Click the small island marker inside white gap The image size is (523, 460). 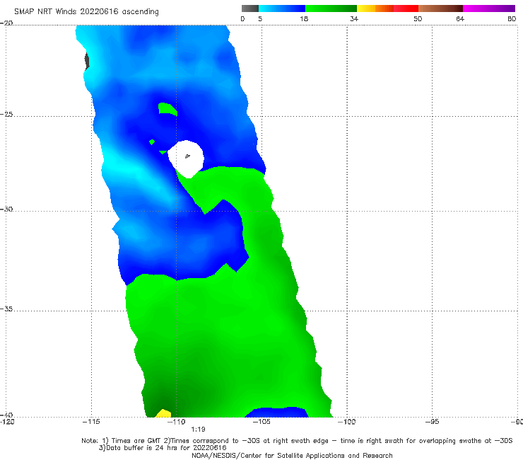coord(187,156)
